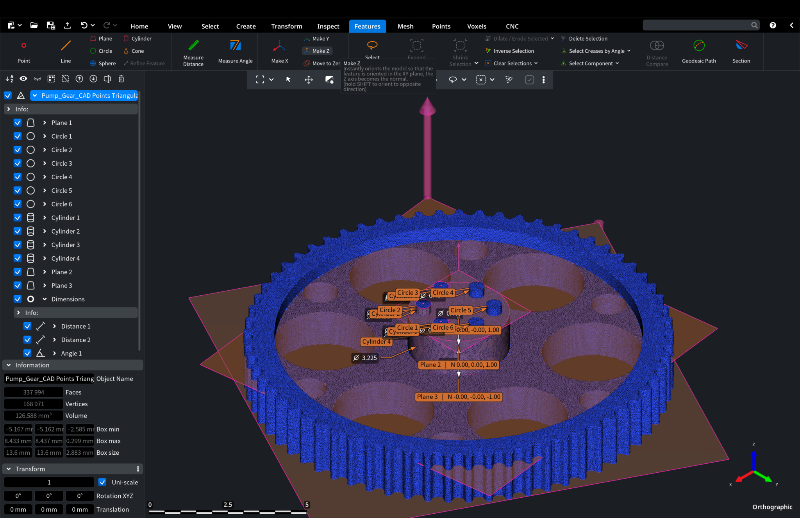Expand the Cylinder 2 tree item
This screenshot has height=518, width=800.
pyautogui.click(x=44, y=231)
